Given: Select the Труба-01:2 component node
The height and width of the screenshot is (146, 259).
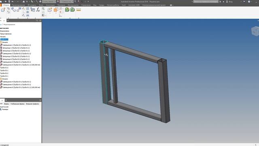Looking at the screenshot, I should coord(4,68).
